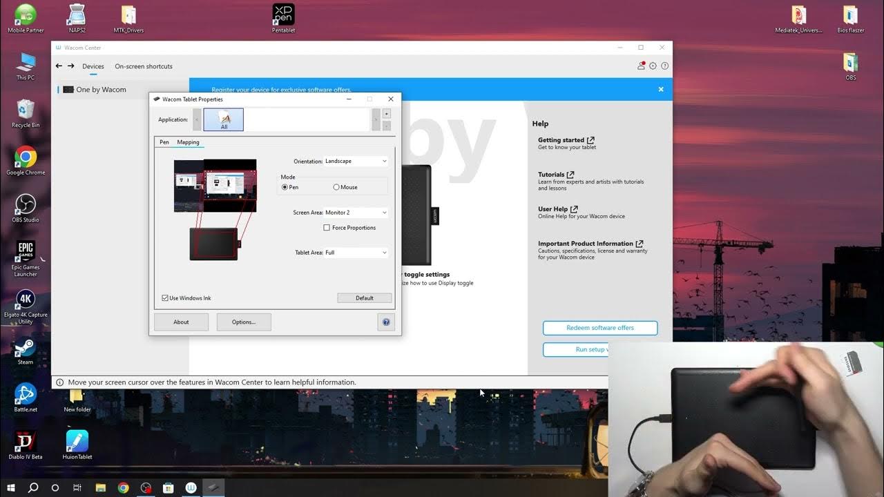Open Battle.net desktop icon
This screenshot has height=497, width=884.
[26, 398]
